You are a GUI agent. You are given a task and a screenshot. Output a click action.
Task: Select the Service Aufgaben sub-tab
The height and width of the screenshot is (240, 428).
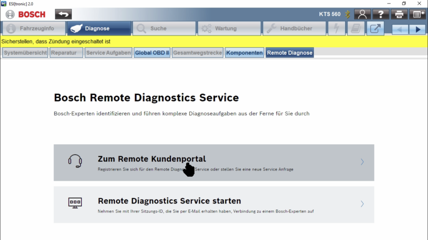[x=108, y=53]
